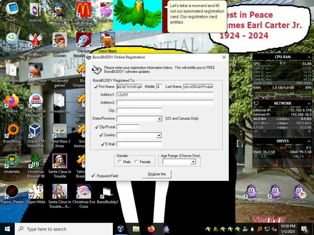Launch the Santa Claus in Trouble icon

pos(60,166)
